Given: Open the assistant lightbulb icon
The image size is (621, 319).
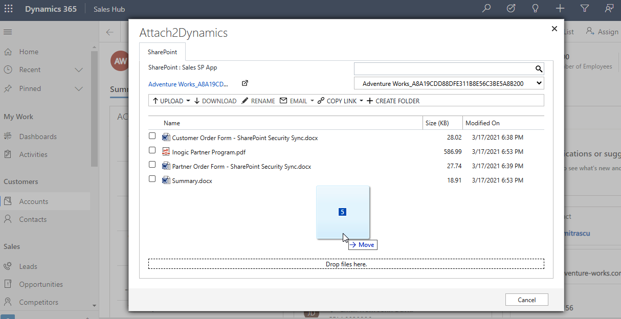Looking at the screenshot, I should pos(536,8).
